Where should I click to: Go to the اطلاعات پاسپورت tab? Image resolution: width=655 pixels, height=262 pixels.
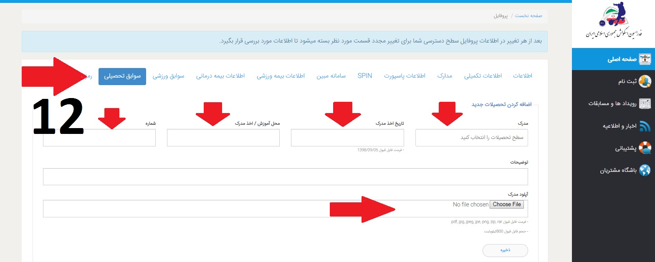tap(405, 76)
